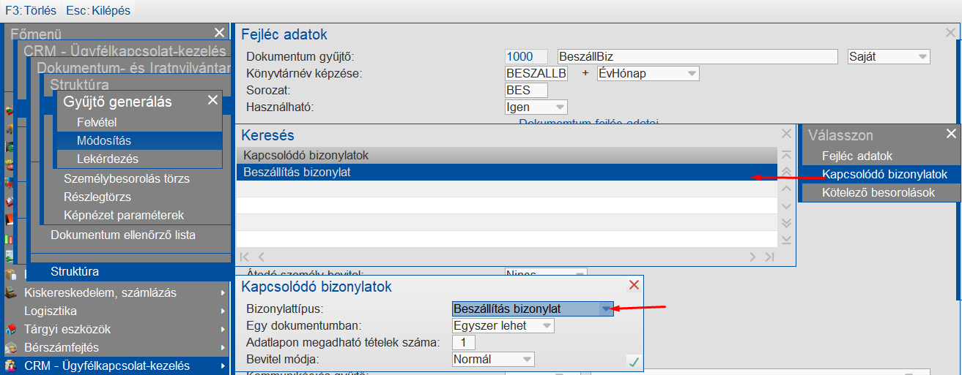962x375 pixels.
Task: Go to first column in Keresés grid
Action: point(245,257)
